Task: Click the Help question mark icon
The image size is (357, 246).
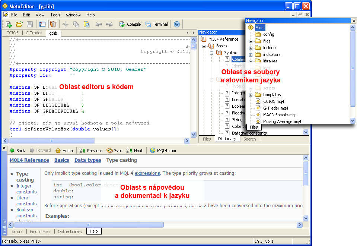Action: pos(177,24)
